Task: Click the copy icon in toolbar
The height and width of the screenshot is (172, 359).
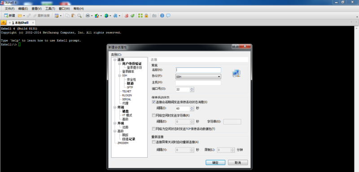Action: pyautogui.click(x=68, y=16)
